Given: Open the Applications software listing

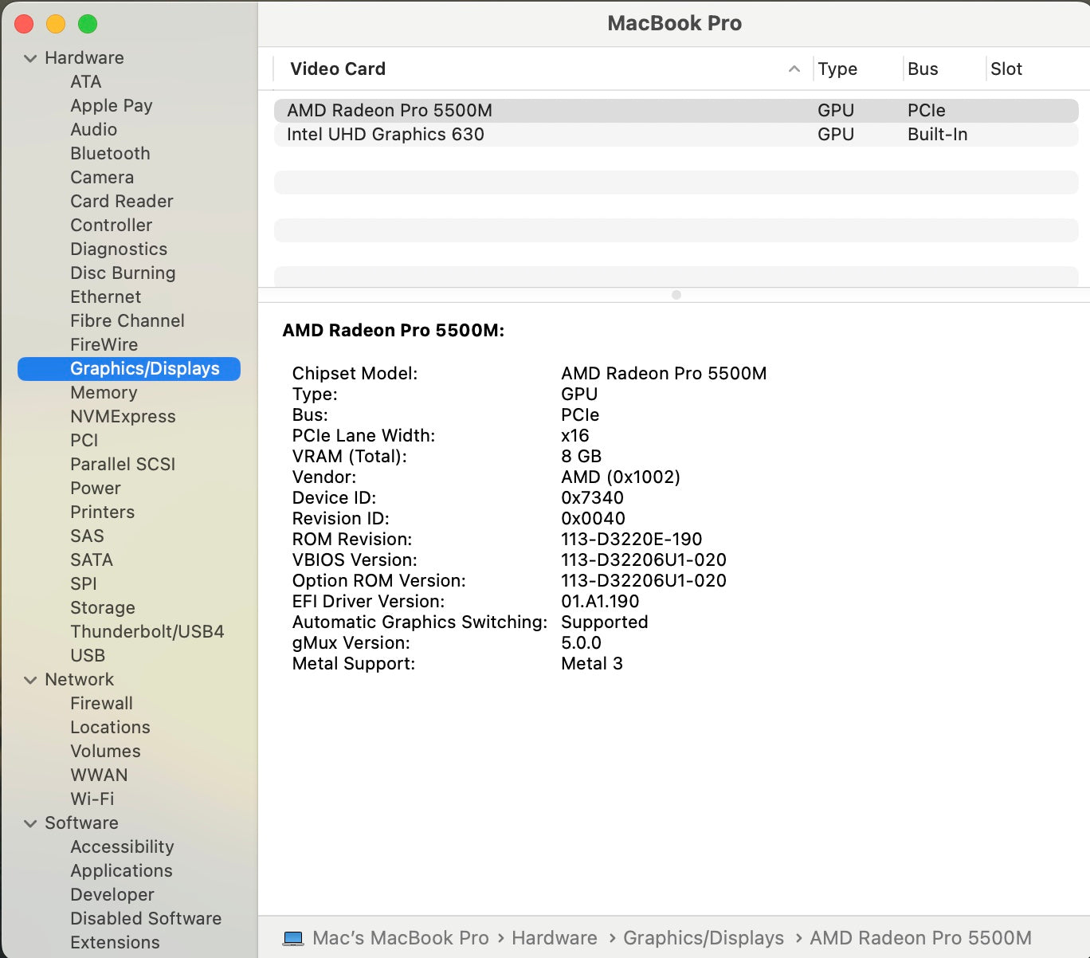Looking at the screenshot, I should (121, 870).
